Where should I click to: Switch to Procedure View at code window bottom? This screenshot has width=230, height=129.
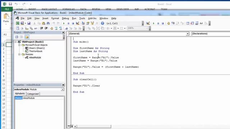point(69,126)
